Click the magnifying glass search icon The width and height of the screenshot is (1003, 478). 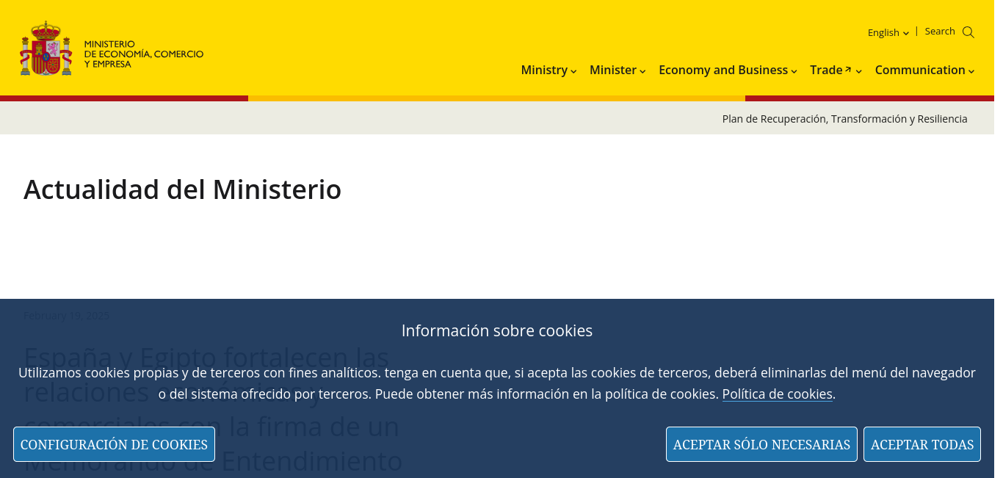click(x=968, y=32)
